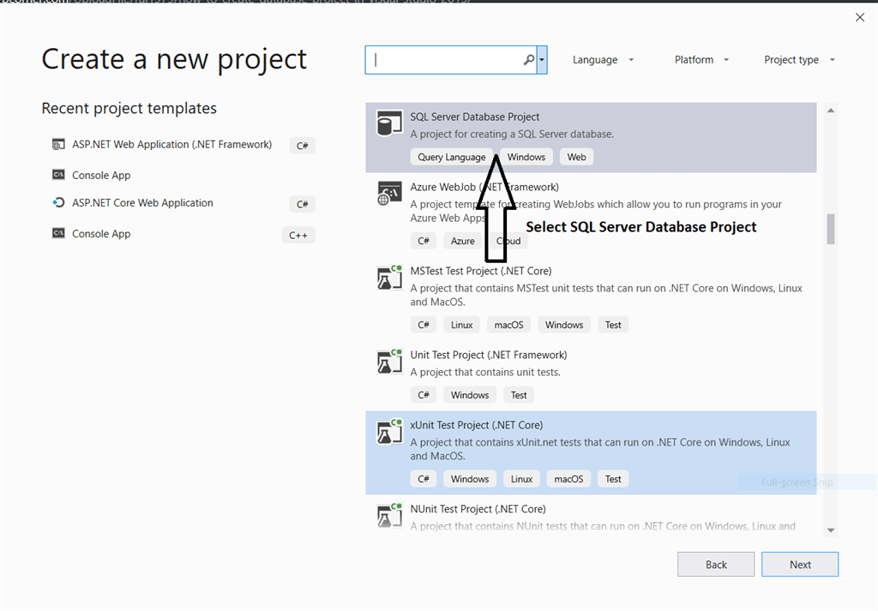Image resolution: width=878 pixels, height=611 pixels.
Task: Open the search box history dropdown arrow
Action: (x=542, y=60)
